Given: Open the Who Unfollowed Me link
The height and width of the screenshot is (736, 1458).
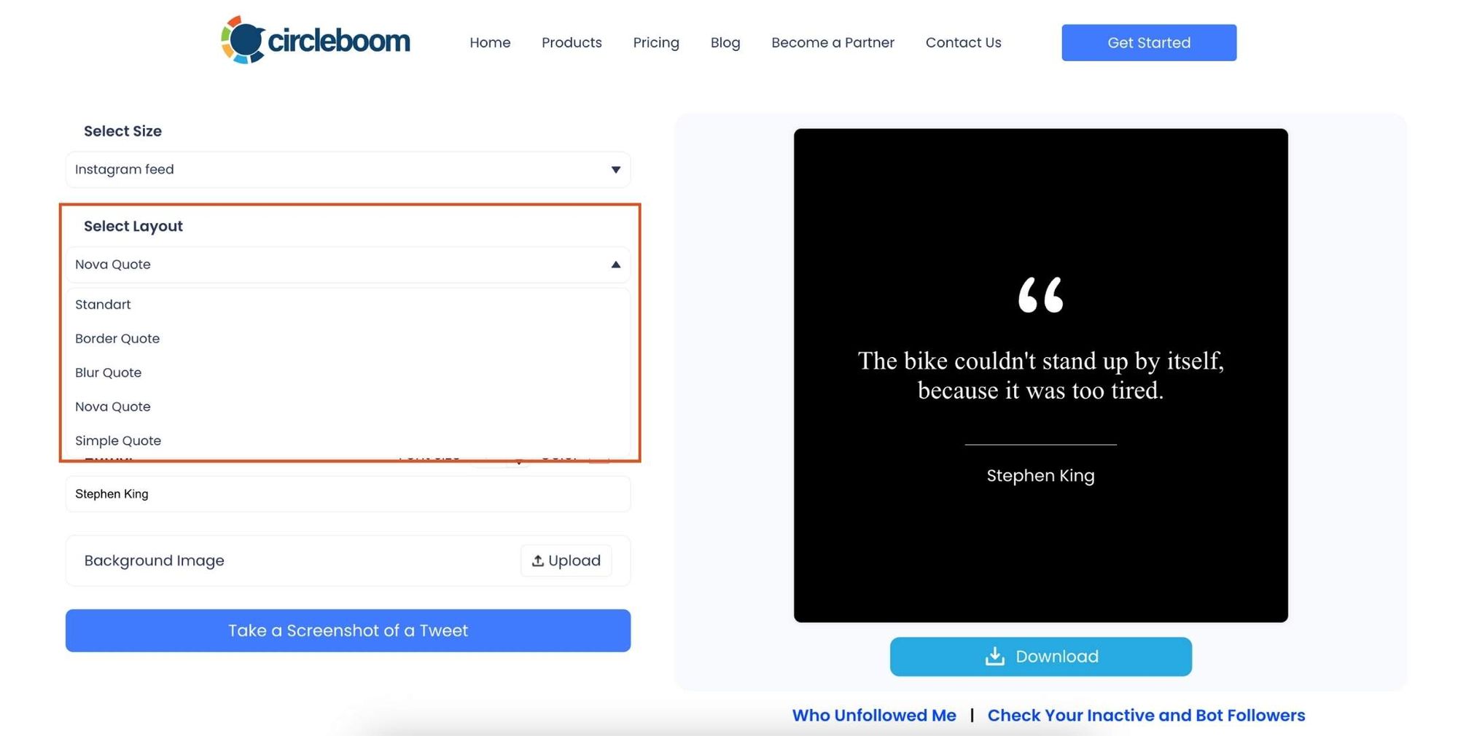Looking at the screenshot, I should pos(873,715).
